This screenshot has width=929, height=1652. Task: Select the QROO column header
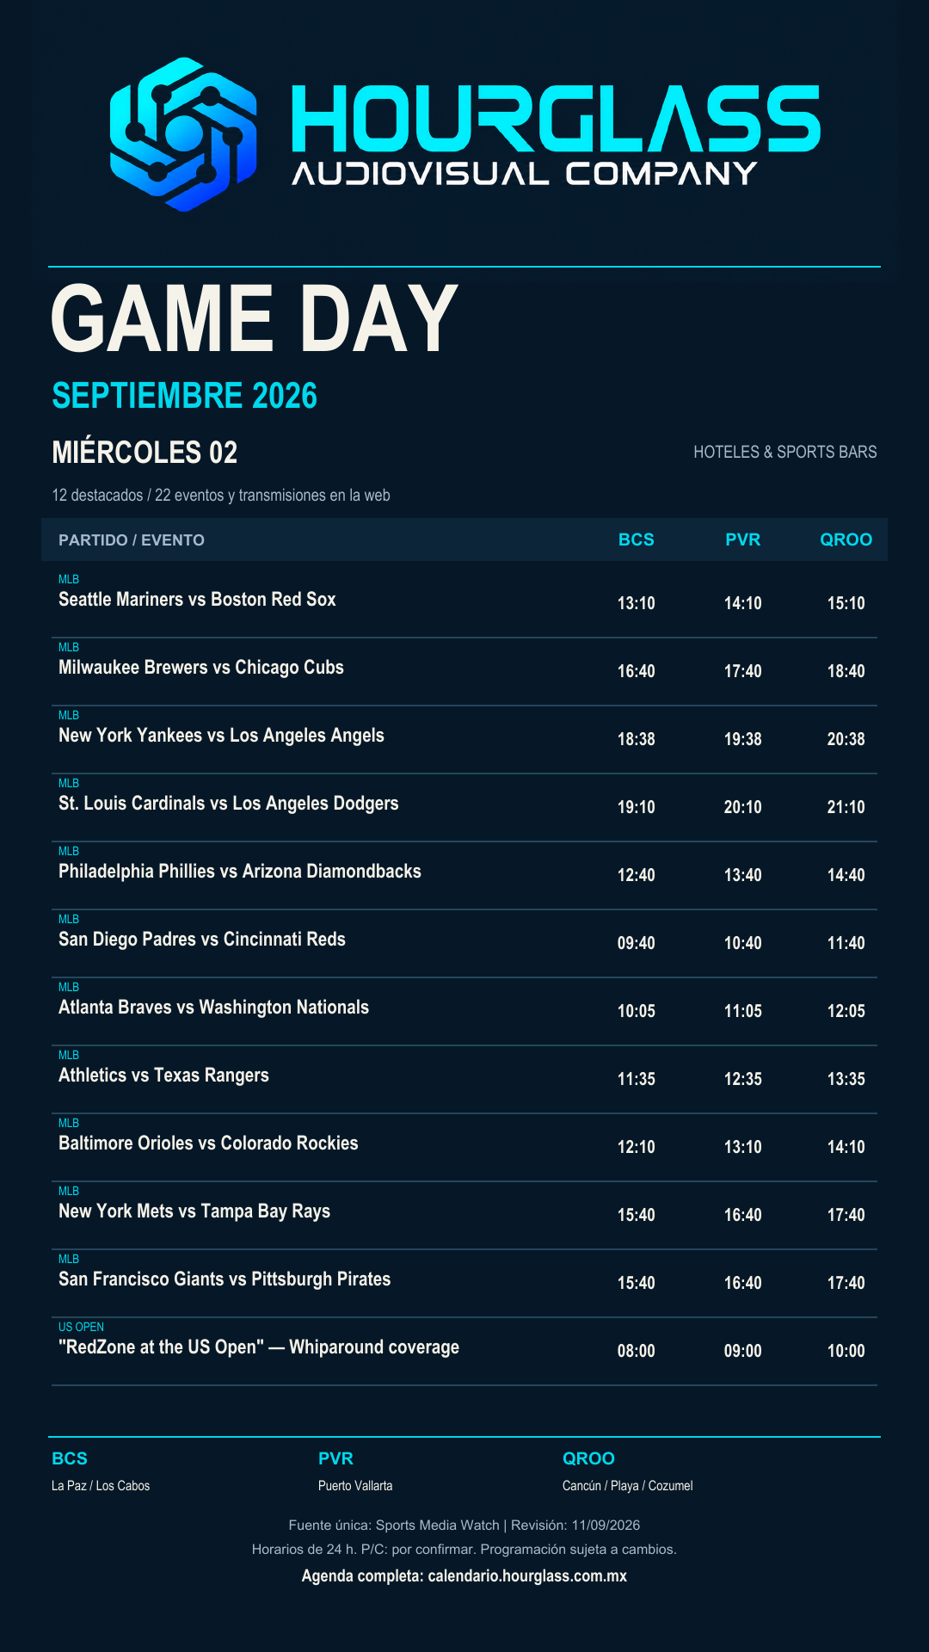point(846,539)
